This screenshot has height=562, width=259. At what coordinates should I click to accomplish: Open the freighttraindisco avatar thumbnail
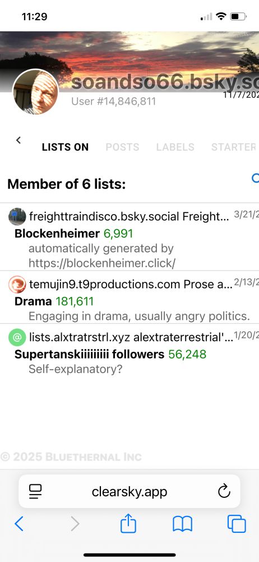tap(17, 216)
